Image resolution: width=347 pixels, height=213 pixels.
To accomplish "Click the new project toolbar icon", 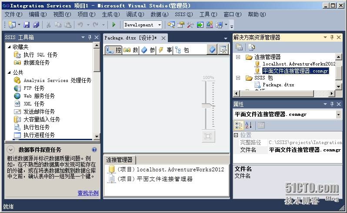I will [12, 25].
